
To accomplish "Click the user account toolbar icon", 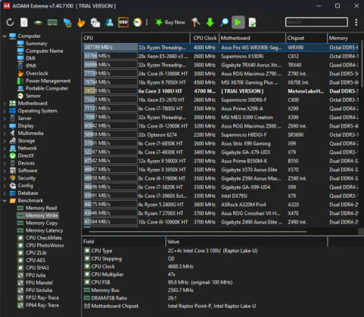I will [109, 23].
